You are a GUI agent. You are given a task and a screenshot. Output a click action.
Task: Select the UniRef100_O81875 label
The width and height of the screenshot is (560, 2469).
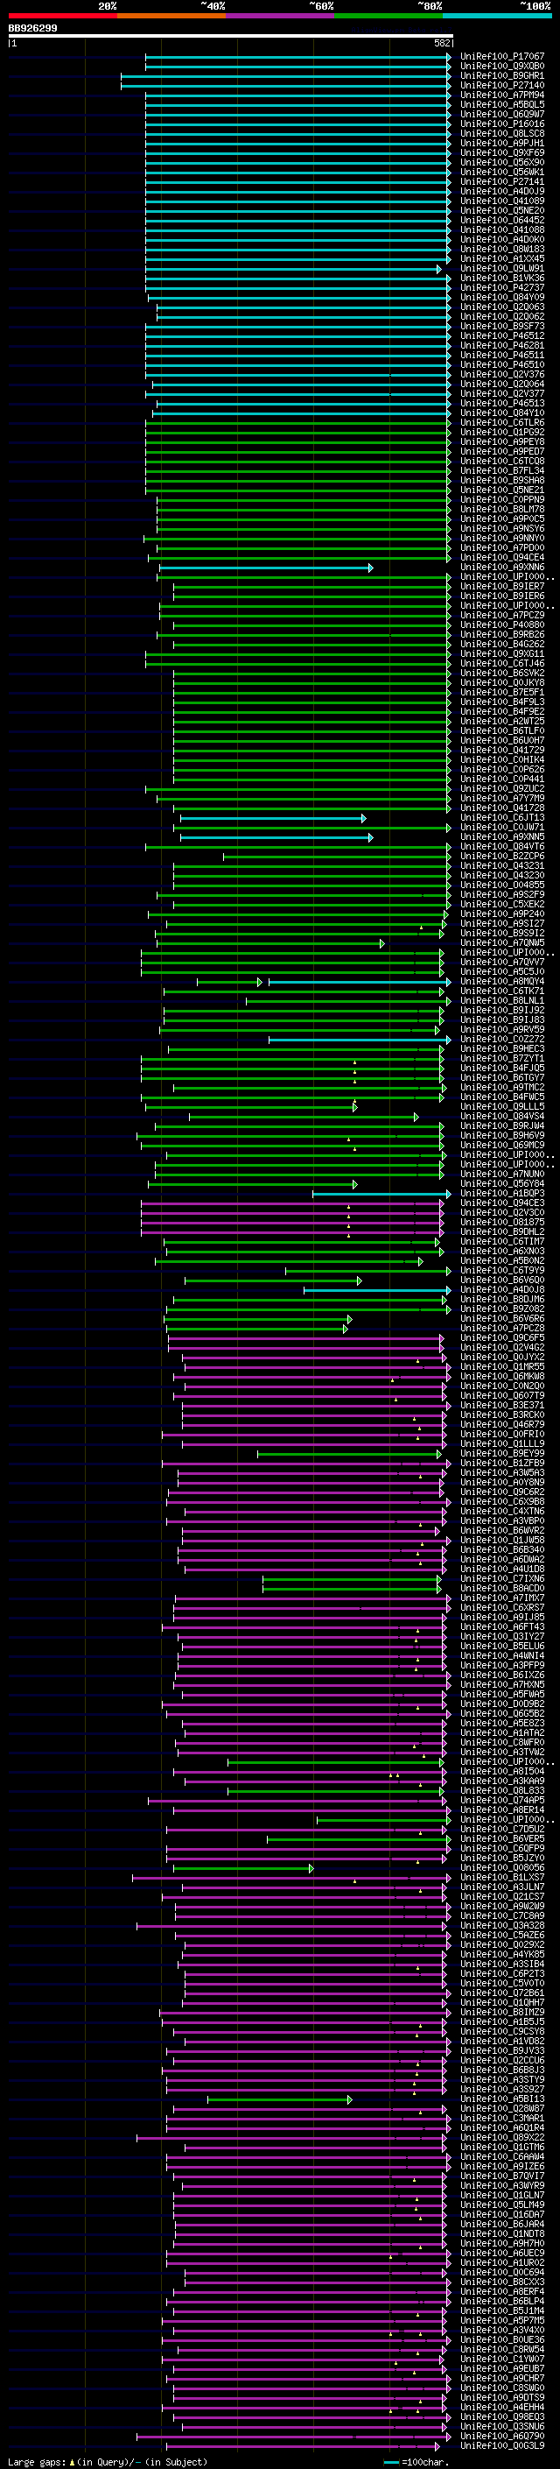(502, 1222)
